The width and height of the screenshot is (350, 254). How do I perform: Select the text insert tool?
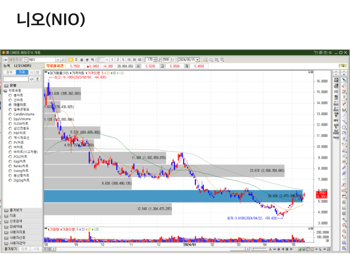(344, 104)
